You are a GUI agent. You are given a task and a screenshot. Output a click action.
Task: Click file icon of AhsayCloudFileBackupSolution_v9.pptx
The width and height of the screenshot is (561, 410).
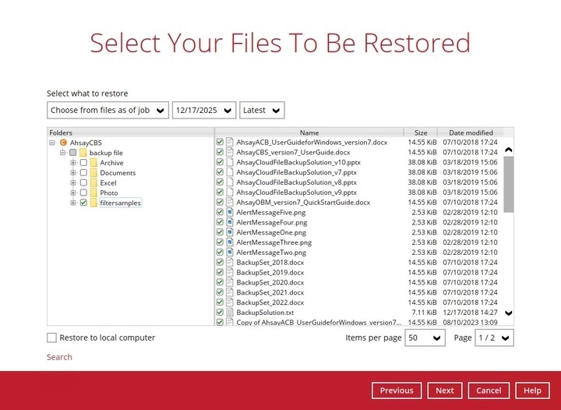pos(230,192)
